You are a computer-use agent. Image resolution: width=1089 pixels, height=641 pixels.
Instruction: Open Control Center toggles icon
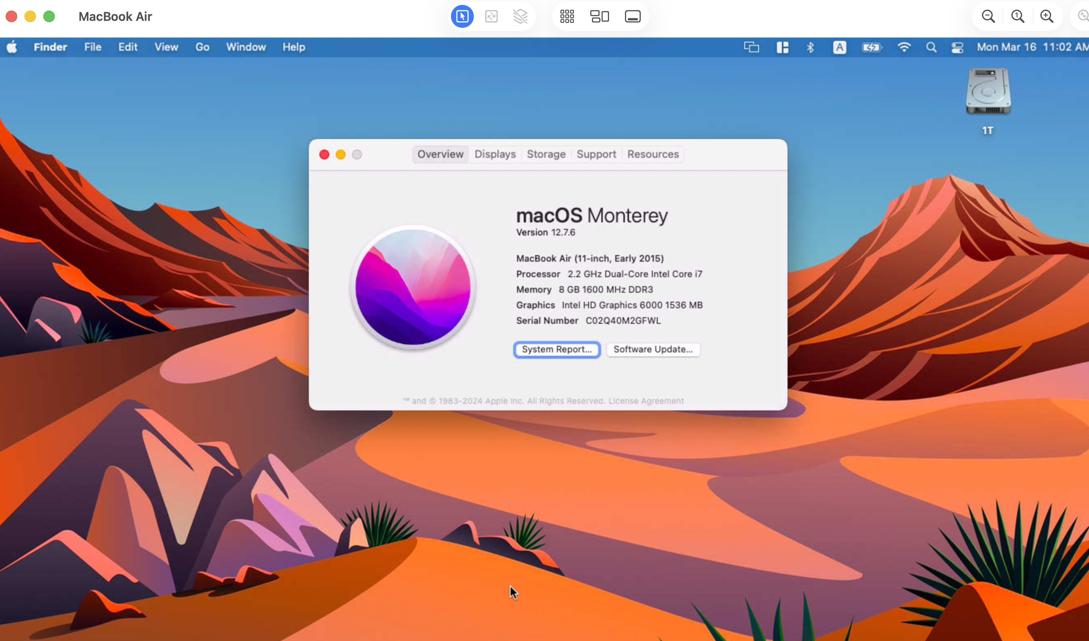[957, 47]
